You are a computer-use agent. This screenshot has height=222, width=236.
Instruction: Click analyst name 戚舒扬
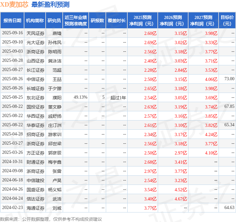tap(55, 116)
